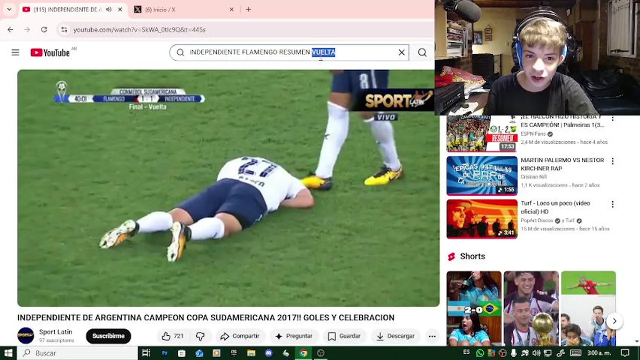Open Sport Latin channel avatar
Viewport: 640px width, 360px height.
click(x=26, y=335)
